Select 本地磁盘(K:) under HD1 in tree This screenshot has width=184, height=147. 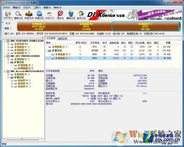pos(25,65)
